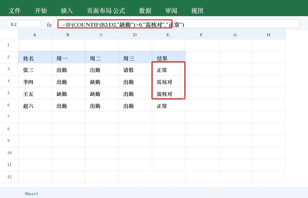Select the 视图 tab
The height and width of the screenshot is (198, 308).
tap(197, 11)
